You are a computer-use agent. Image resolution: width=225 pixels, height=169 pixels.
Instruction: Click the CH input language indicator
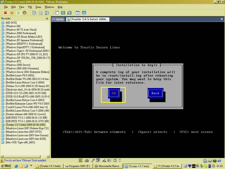pos(81,160)
